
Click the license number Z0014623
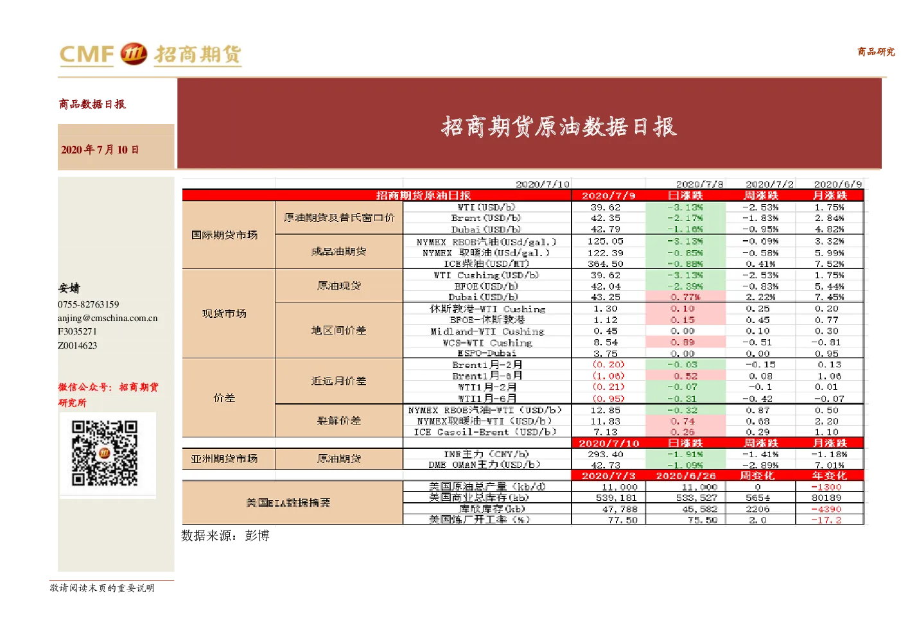click(78, 345)
